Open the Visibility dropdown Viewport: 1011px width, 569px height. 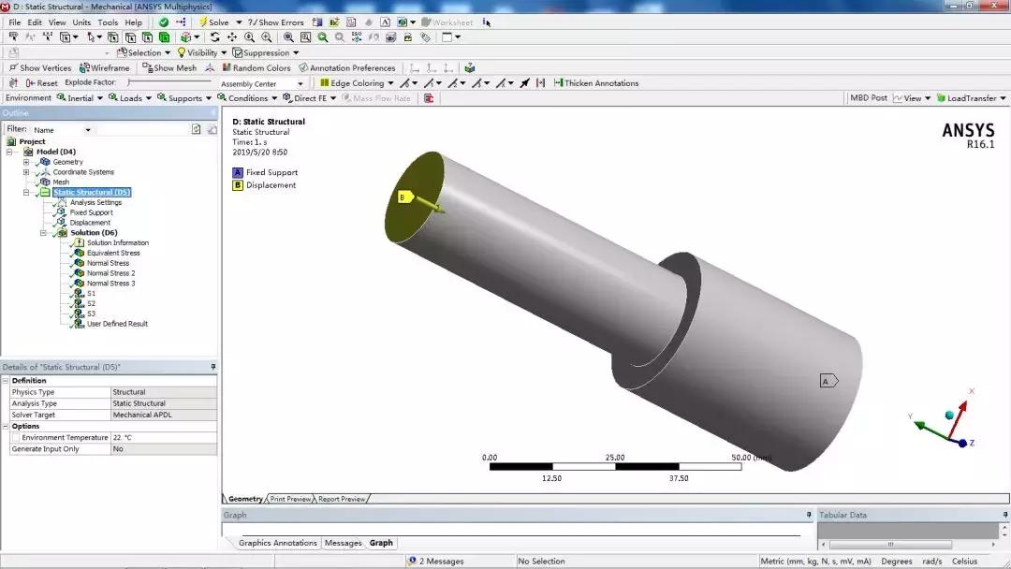click(202, 52)
